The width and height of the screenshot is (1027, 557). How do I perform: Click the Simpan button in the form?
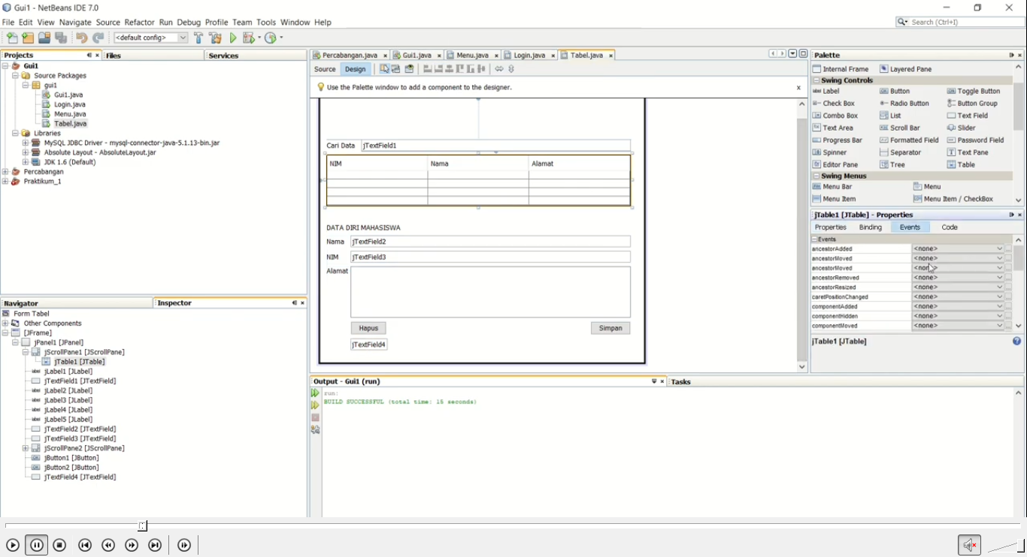point(610,328)
